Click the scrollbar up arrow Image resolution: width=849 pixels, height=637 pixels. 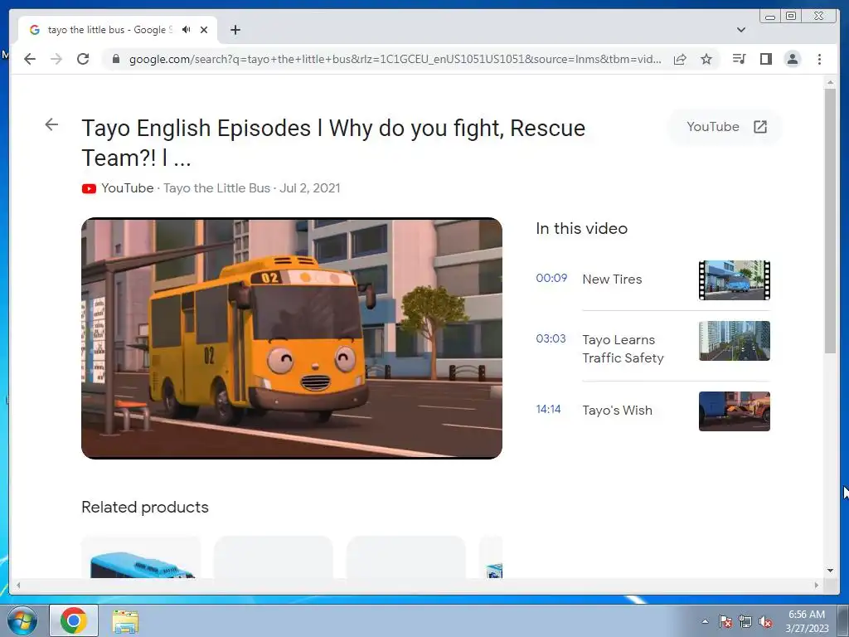tap(830, 82)
